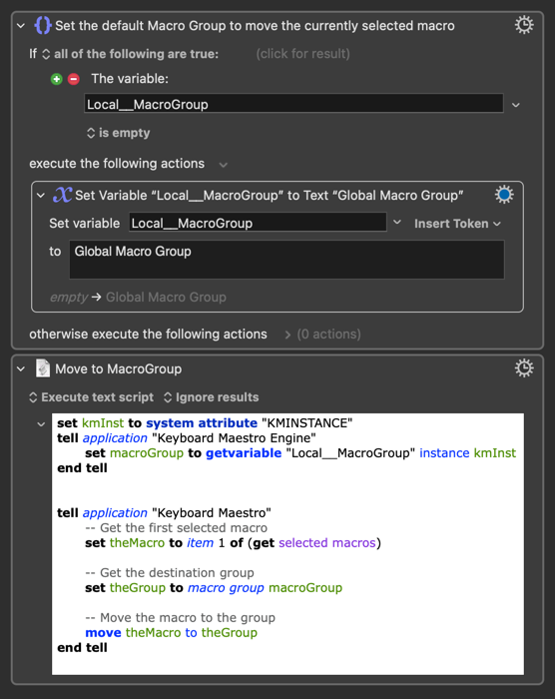Change the 'is empty' condition popup

(118, 133)
